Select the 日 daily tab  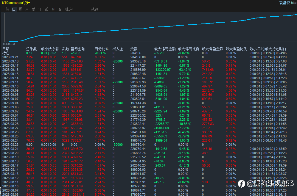point(14,9)
